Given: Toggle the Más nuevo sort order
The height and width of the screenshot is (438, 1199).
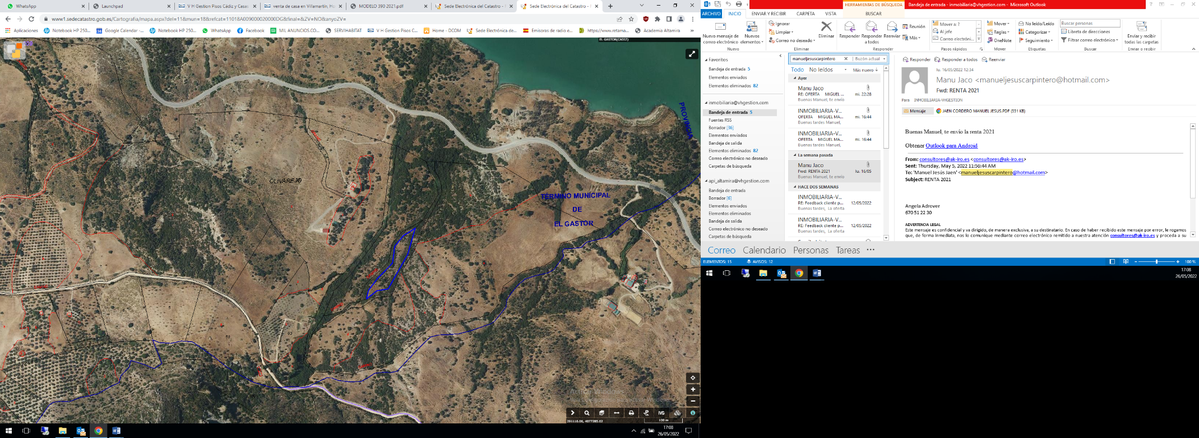Looking at the screenshot, I should coord(865,70).
